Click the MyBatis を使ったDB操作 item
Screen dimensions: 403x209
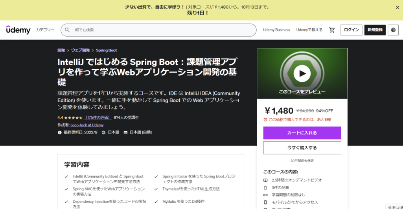[184, 202]
